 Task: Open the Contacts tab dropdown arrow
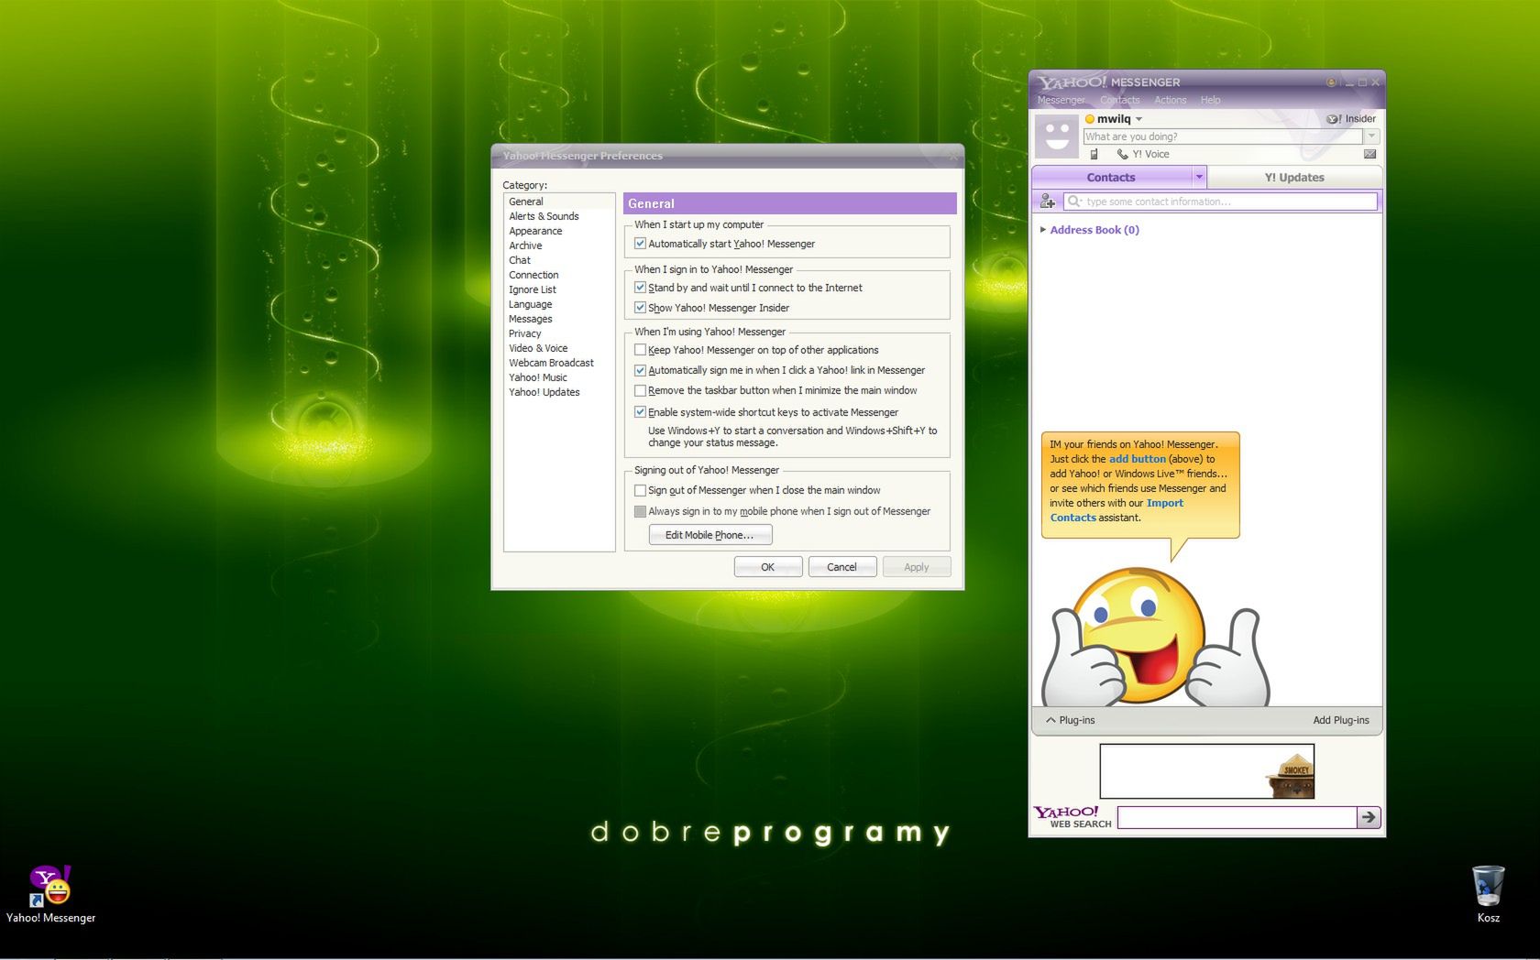1198,177
